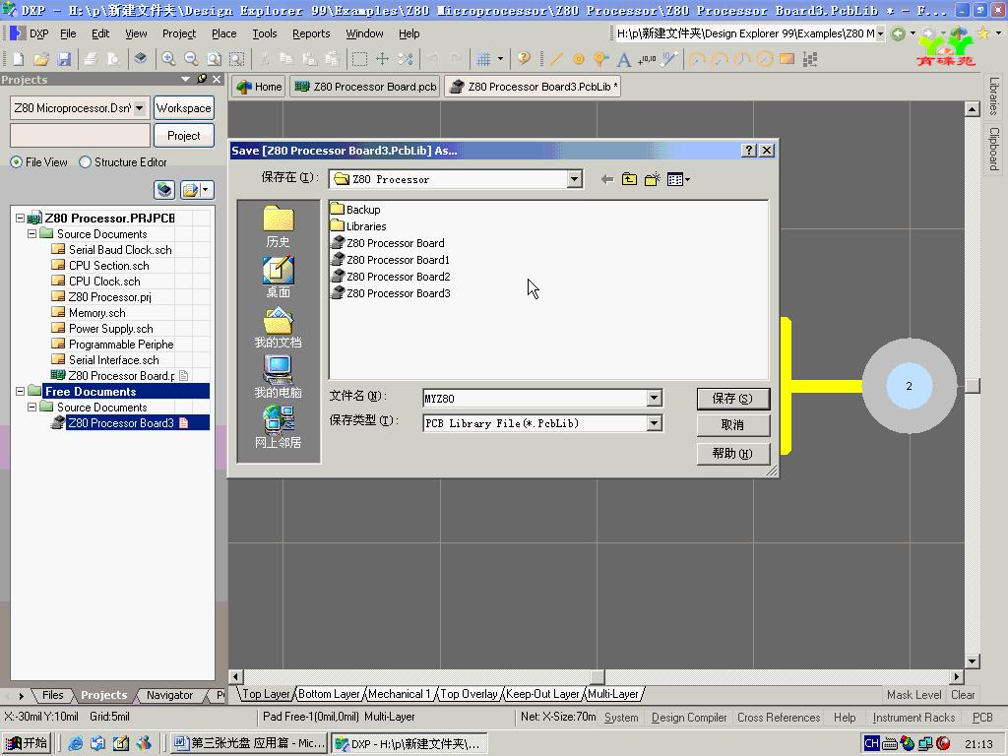The image size is (1008, 756).
Task: Open the grid toolbar dropdown arrow
Action: (x=500, y=59)
